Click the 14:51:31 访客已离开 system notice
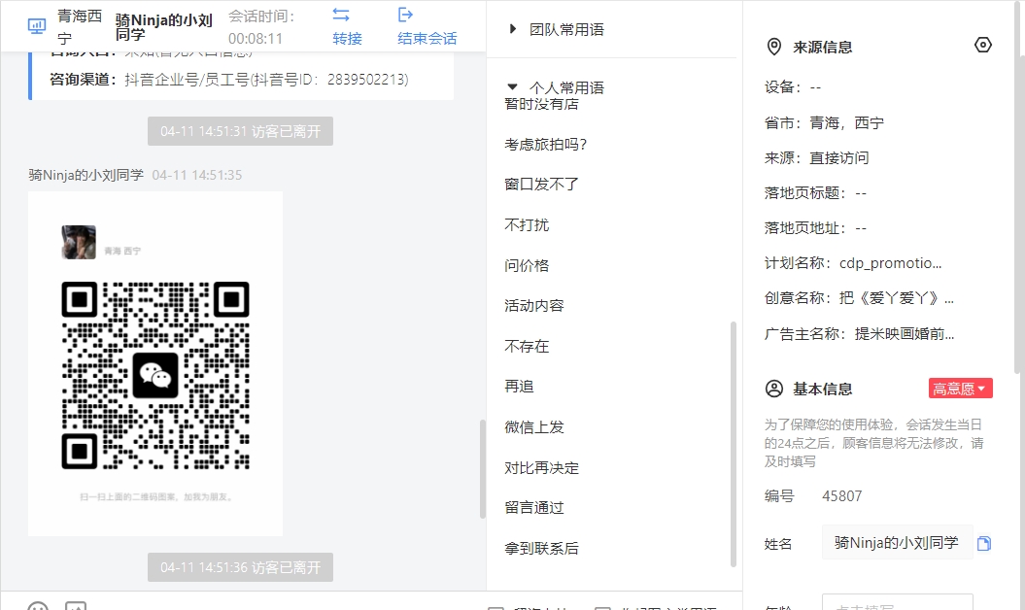 [x=240, y=131]
